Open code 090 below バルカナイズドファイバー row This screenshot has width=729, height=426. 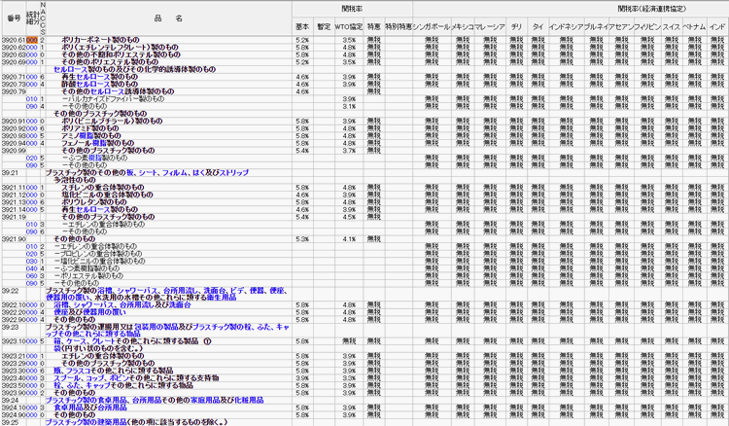click(x=32, y=107)
